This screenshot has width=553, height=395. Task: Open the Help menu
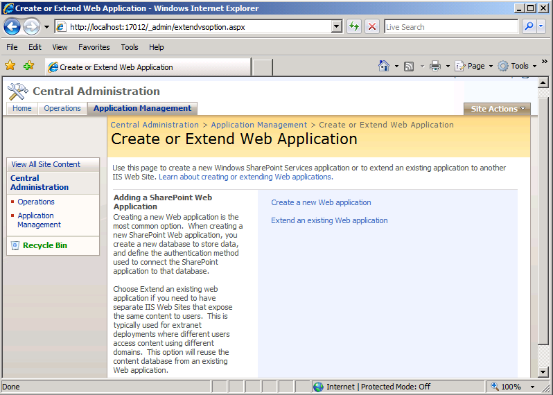point(156,47)
